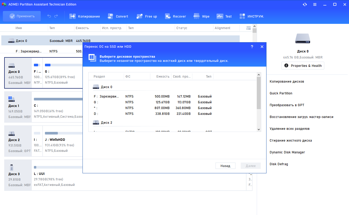Select Диск 3 card in disk map
The height and width of the screenshot is (215, 349).
pos(18,175)
